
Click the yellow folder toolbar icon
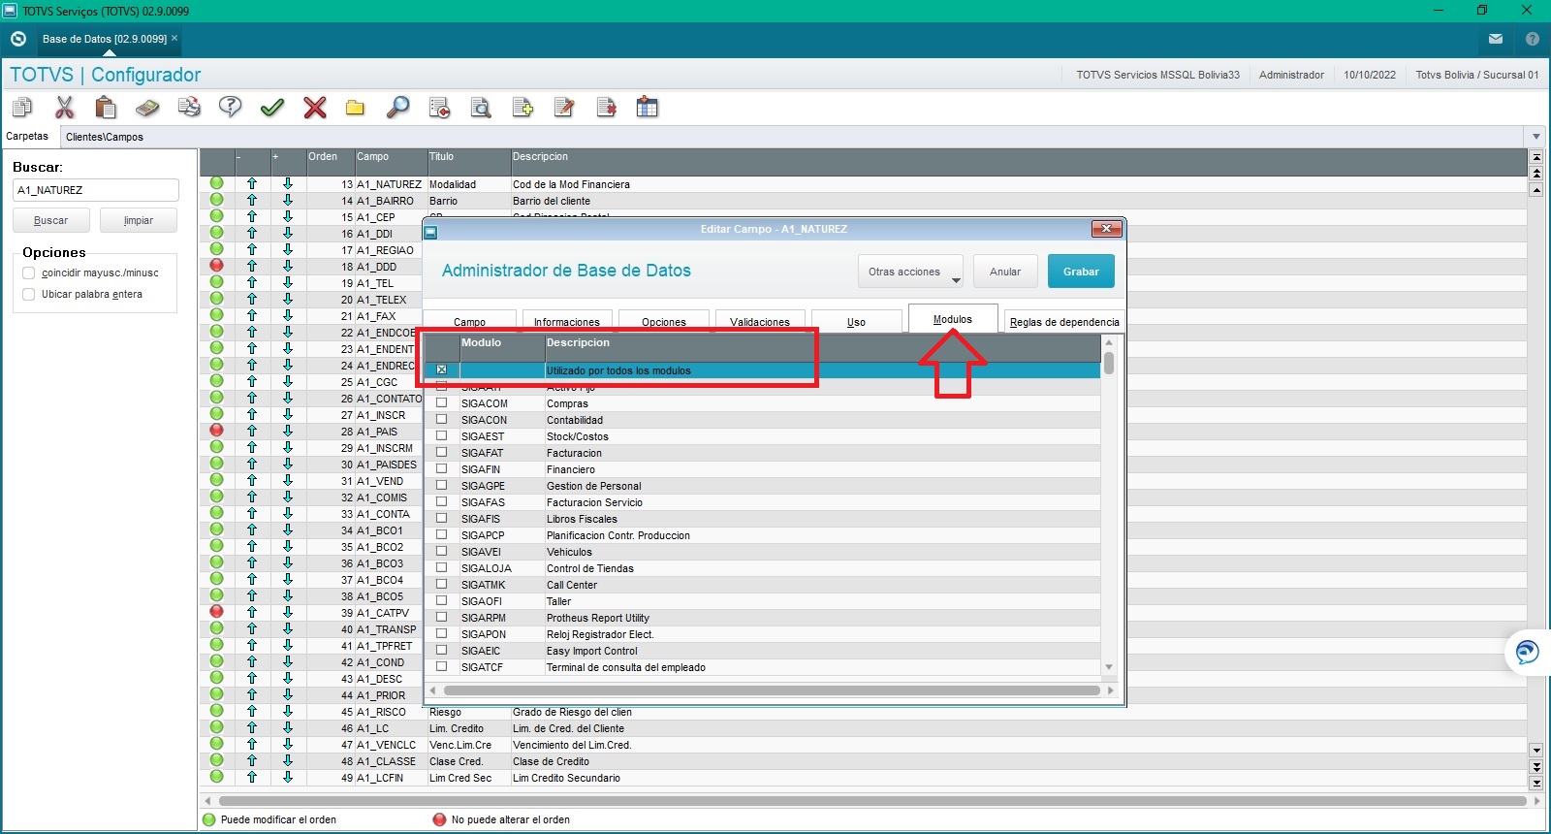click(356, 108)
